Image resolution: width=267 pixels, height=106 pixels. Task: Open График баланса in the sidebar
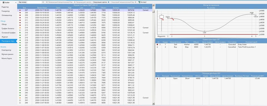tap(8, 29)
